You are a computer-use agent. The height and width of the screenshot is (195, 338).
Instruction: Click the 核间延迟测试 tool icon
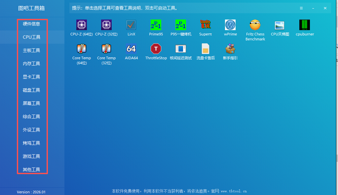point(181,49)
